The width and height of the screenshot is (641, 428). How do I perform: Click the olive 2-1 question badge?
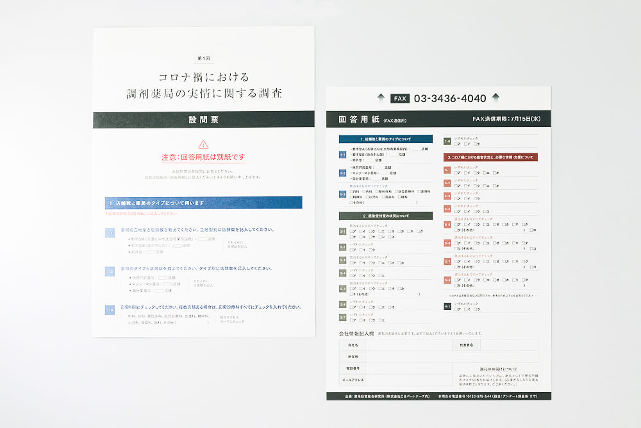pos(343,232)
